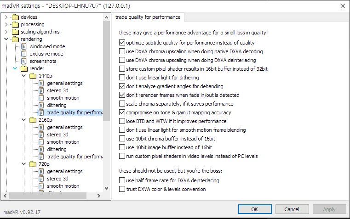Click the 1440p folder icon

33,76
